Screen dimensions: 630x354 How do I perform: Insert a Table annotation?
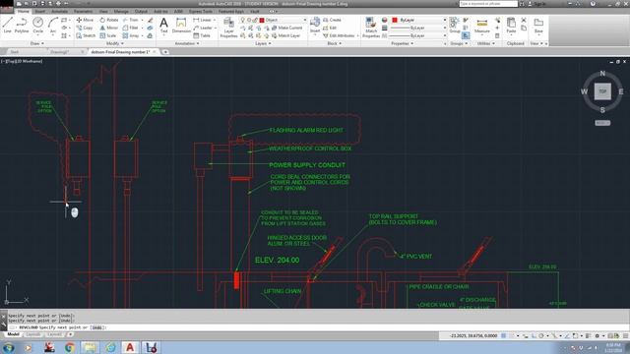(202, 35)
